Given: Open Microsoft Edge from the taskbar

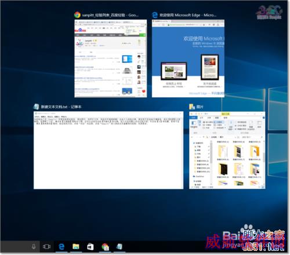Looking at the screenshot, I should 61,247.
